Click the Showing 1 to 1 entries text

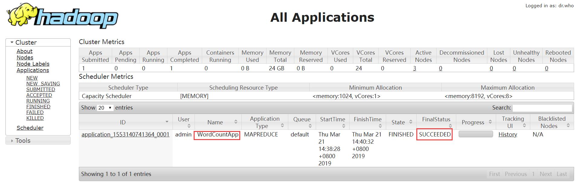coord(116,174)
